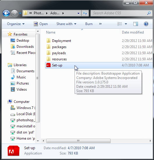The width and height of the screenshot is (154, 160).
Task: Click the payloads folder icon
Action: tap(48, 53)
